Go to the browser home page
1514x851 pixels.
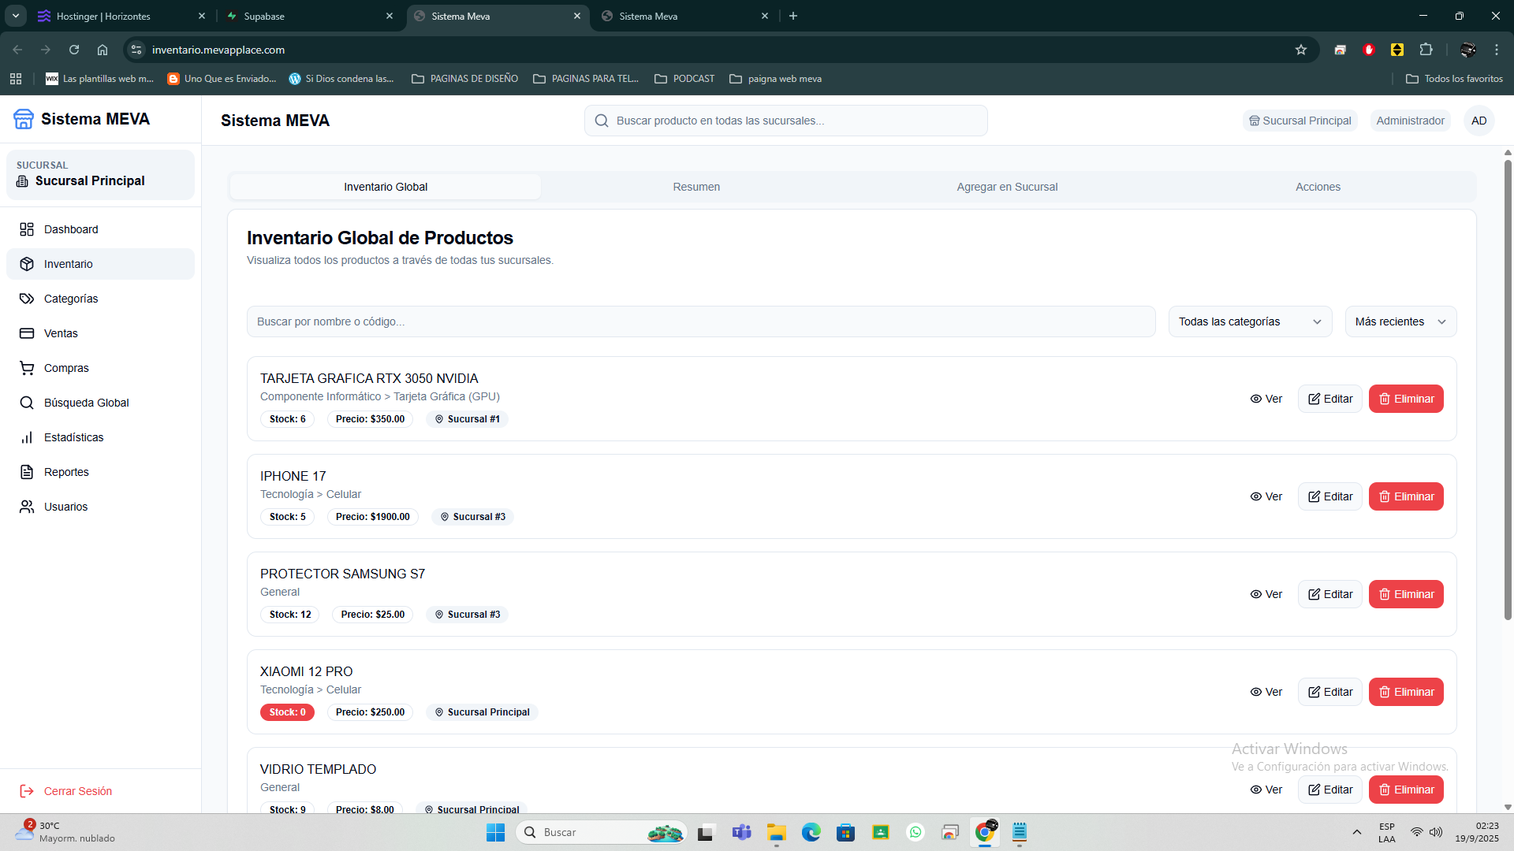coord(103,50)
